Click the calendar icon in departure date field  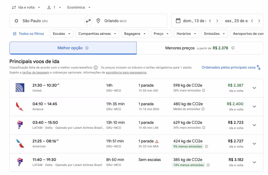click(178, 21)
